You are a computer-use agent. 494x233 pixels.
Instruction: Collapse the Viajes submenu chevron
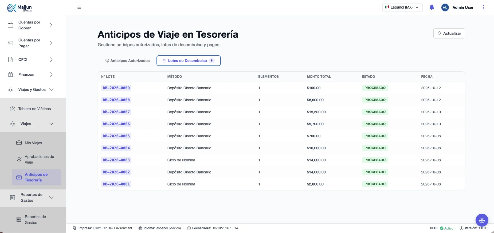[x=51, y=124]
